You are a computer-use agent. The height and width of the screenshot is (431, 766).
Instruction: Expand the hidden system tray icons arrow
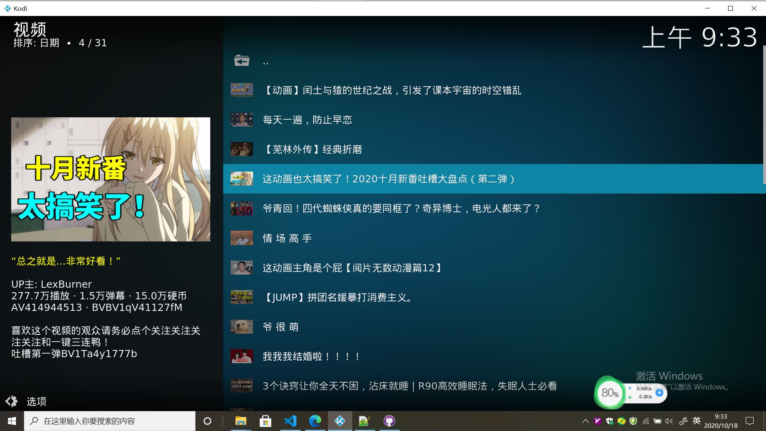586,421
